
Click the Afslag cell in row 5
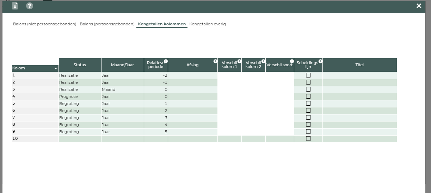(x=192, y=104)
